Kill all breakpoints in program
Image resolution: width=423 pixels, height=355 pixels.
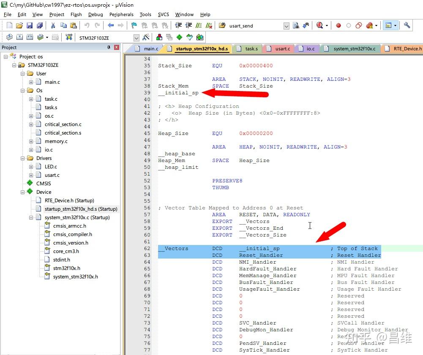[369, 25]
